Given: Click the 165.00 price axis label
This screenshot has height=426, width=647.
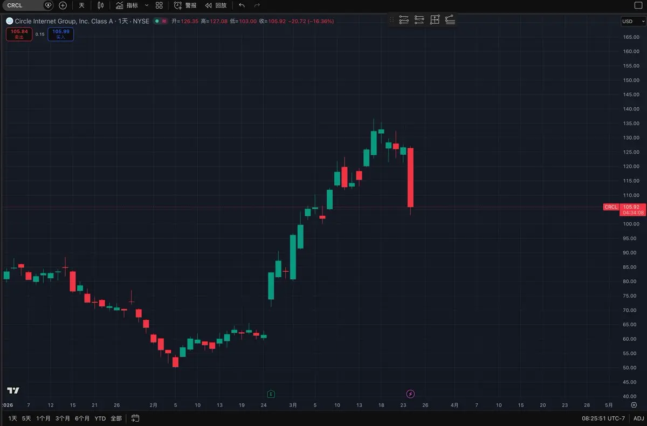Looking at the screenshot, I should pyautogui.click(x=631, y=37).
